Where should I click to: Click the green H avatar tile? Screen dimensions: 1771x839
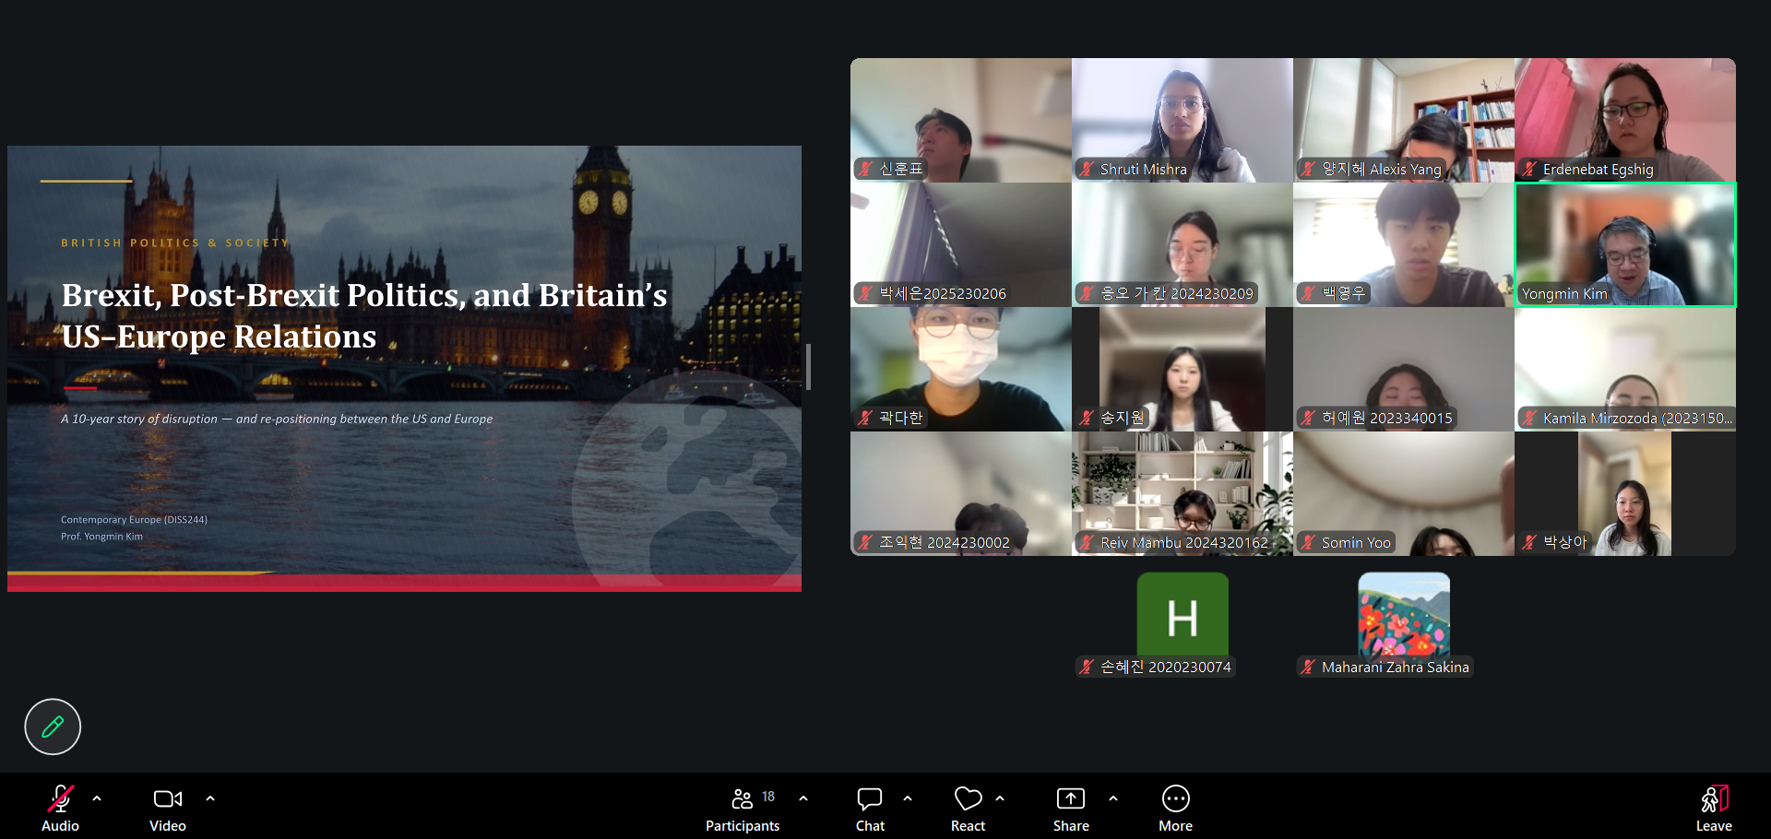point(1183,614)
